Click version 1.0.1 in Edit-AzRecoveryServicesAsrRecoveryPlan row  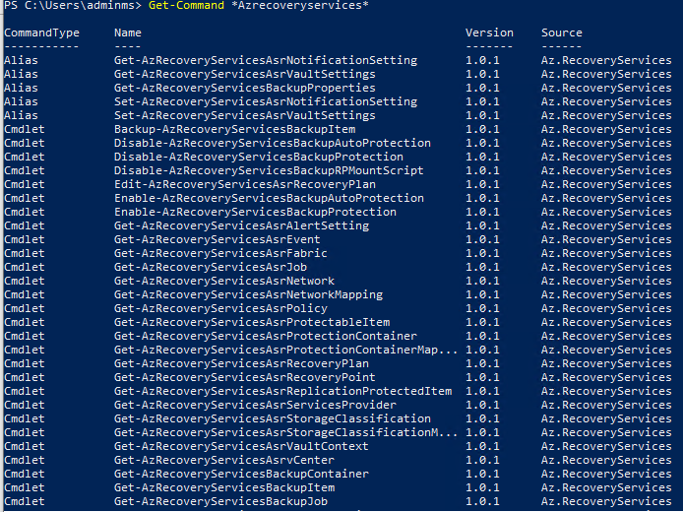[482, 185]
